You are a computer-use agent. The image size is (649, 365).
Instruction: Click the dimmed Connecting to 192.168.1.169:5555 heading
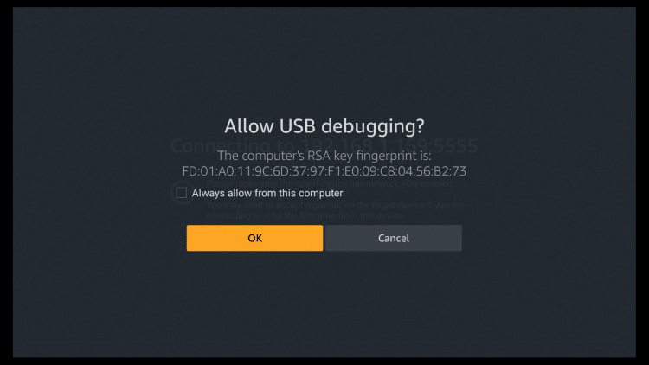click(x=324, y=146)
